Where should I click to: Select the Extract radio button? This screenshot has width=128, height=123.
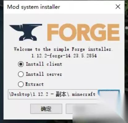coord(21,84)
